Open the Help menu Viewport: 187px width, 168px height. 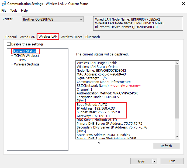(24, 11)
